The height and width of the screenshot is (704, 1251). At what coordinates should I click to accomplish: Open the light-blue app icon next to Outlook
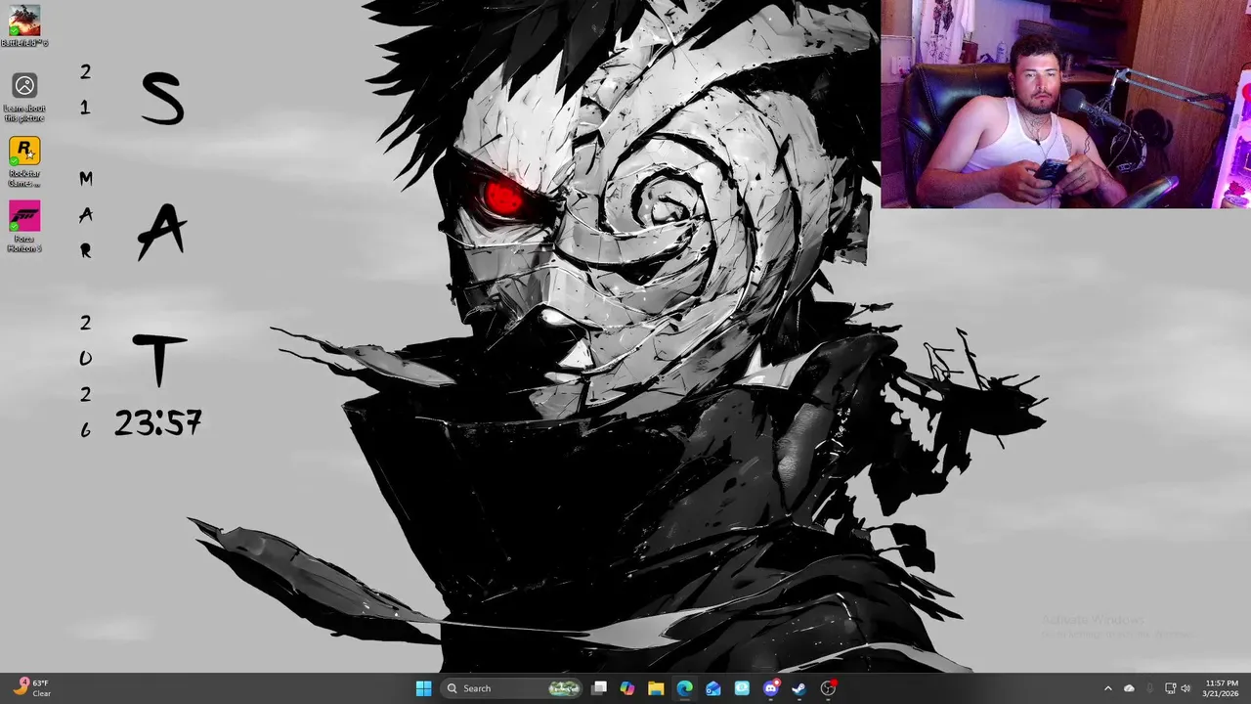pyautogui.click(x=742, y=688)
